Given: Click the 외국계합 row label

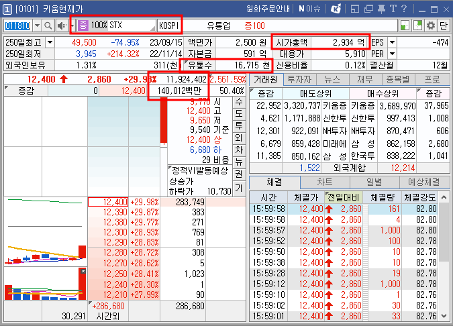Looking at the screenshot, I should coord(349,168).
